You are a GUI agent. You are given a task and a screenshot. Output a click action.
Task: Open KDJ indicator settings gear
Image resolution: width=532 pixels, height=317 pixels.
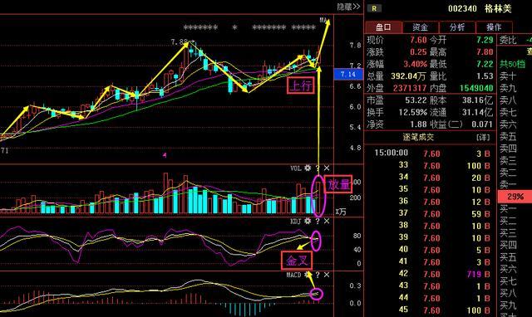click(x=308, y=222)
